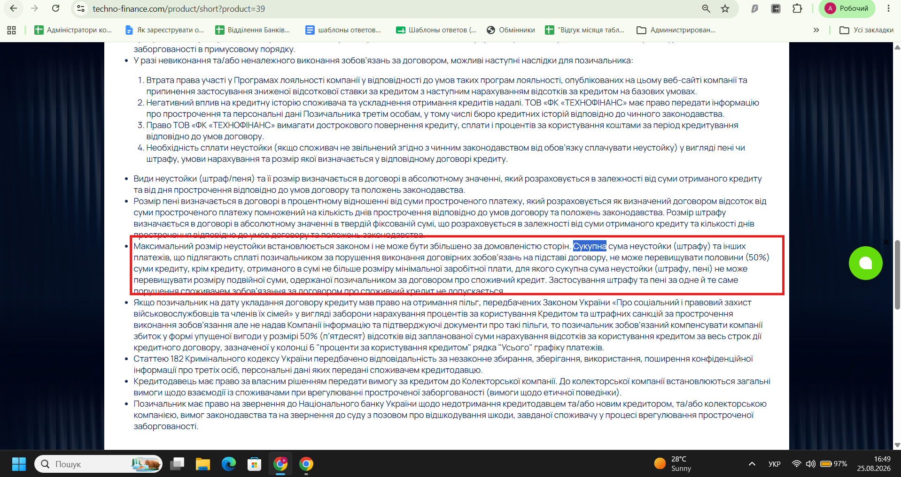Open the Chrome three-dot menu
Viewport: 901px width, 477px height.
click(888, 8)
